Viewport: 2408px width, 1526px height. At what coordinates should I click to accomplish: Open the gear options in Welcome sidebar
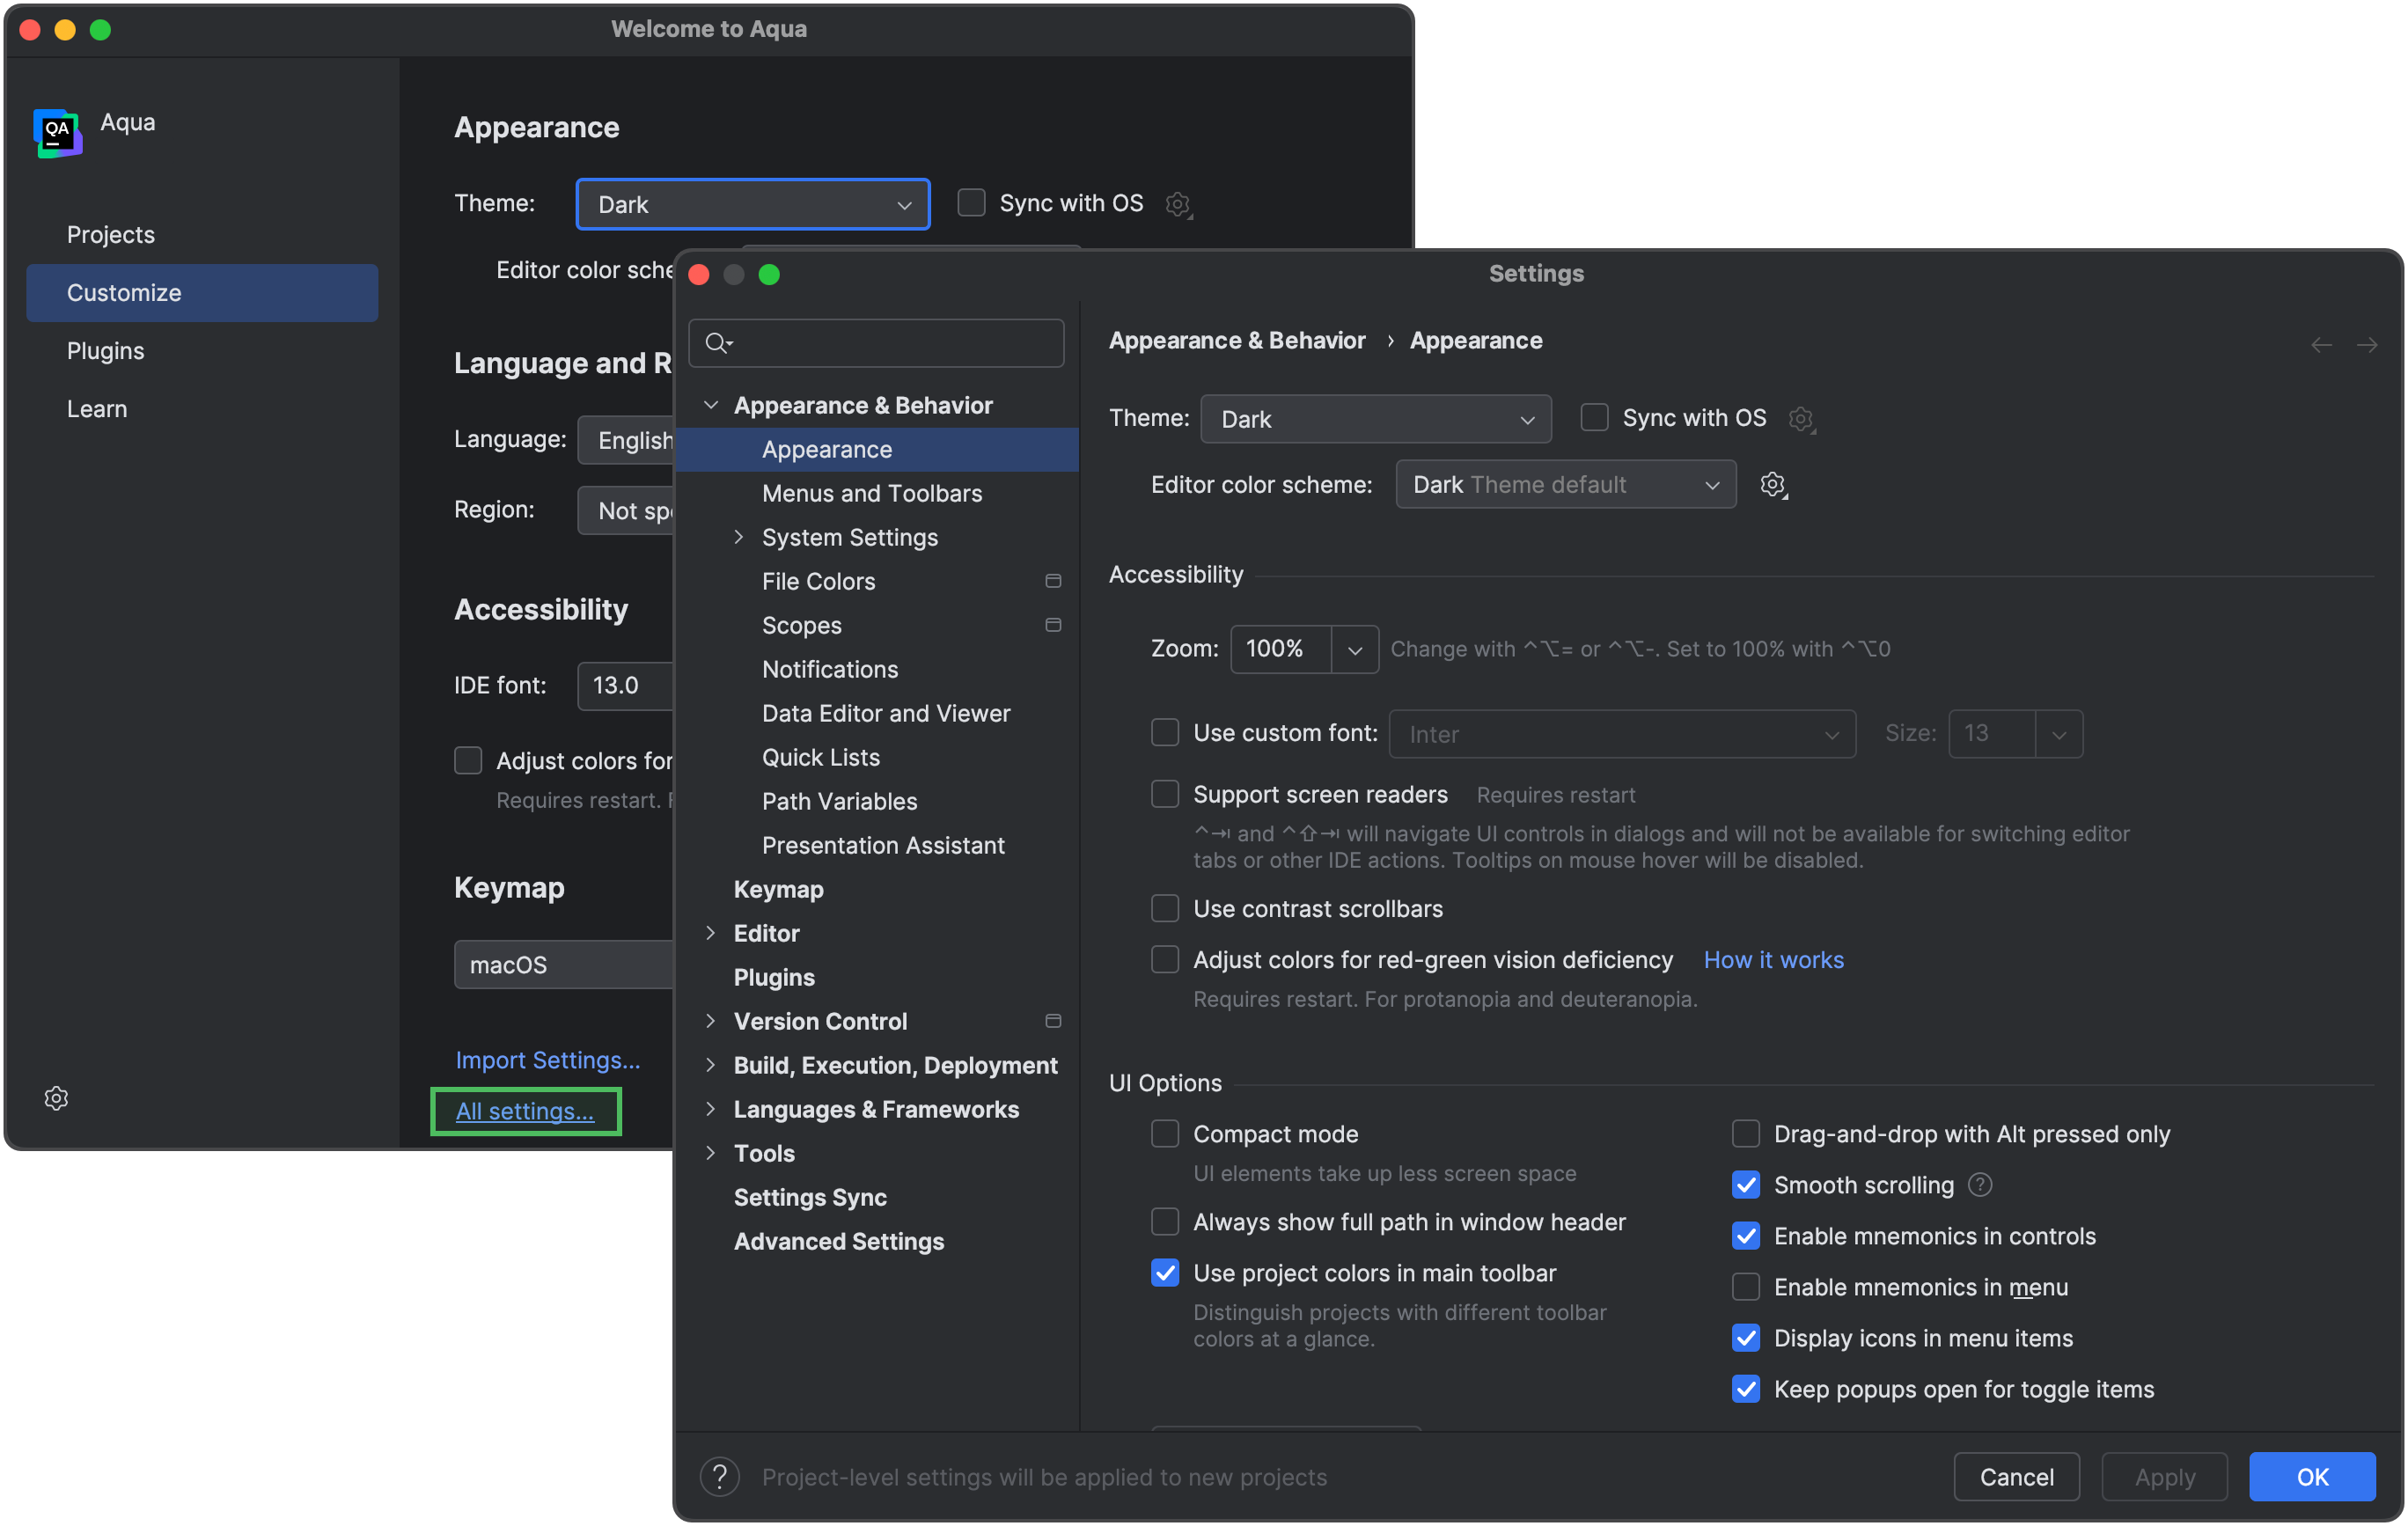[x=56, y=1098]
